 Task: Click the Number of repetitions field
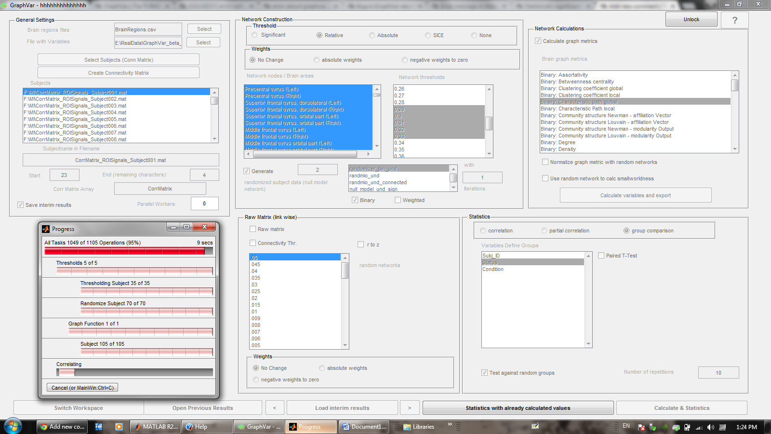[718, 373]
